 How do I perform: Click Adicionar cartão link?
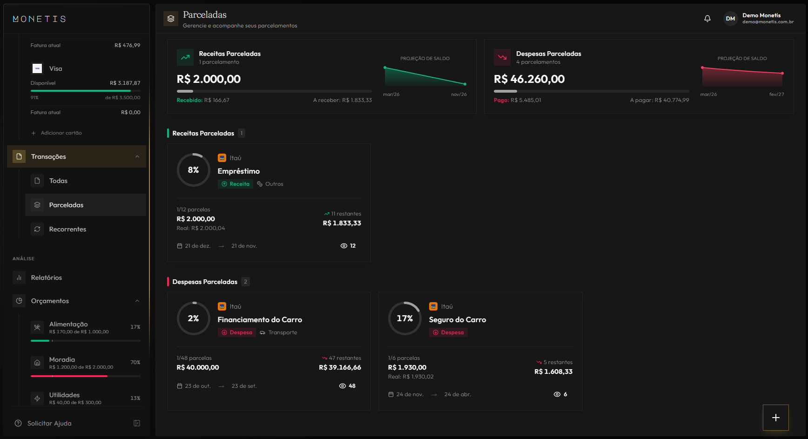pyautogui.click(x=61, y=133)
